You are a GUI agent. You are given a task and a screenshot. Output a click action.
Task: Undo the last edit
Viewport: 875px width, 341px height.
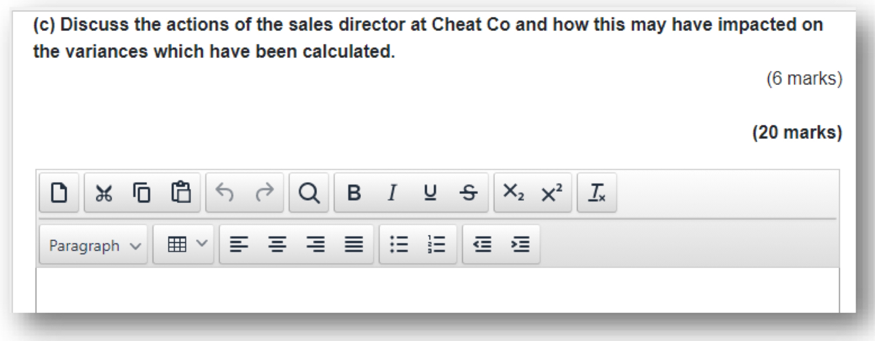pyautogui.click(x=225, y=193)
